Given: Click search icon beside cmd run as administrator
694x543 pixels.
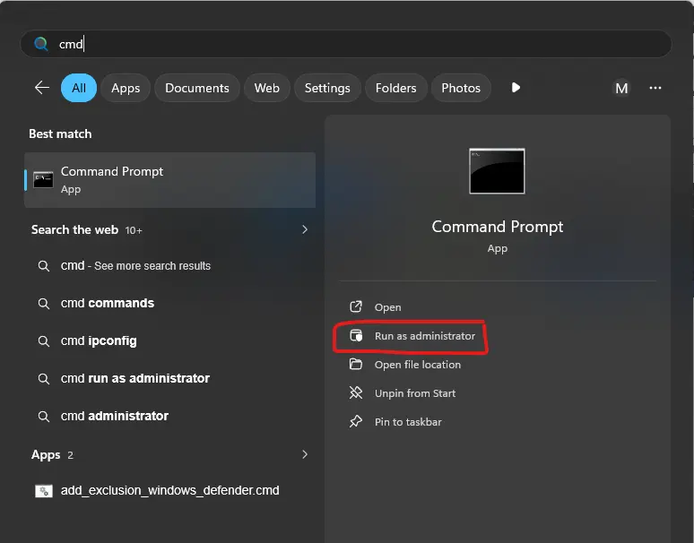Looking at the screenshot, I should [x=43, y=379].
